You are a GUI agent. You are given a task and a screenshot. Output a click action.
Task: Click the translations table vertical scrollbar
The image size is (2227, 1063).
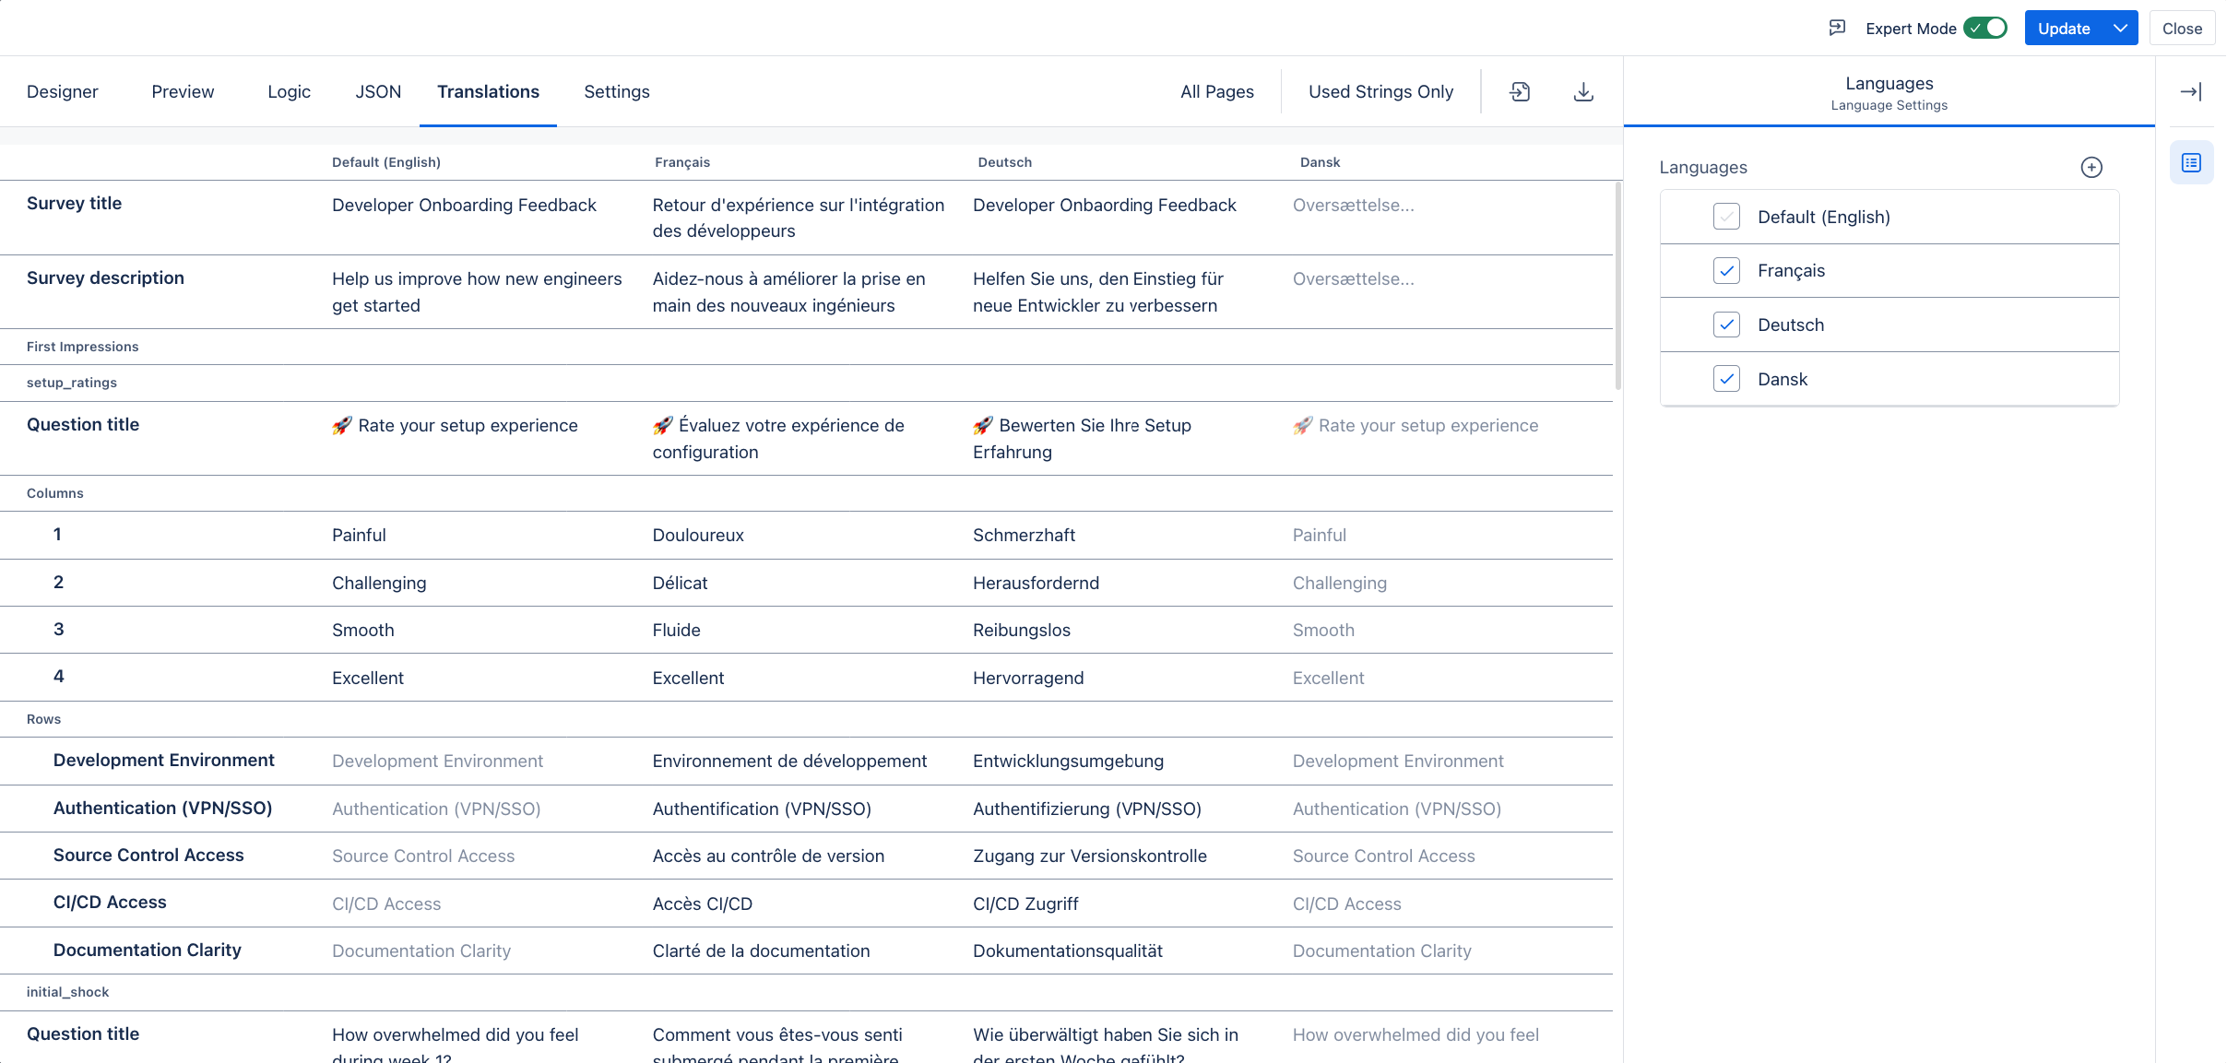pos(1617,286)
